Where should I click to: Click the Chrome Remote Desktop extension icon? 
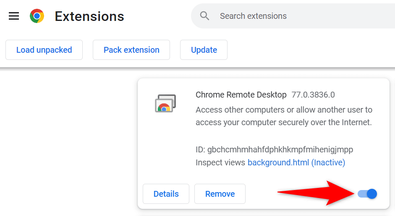tap(165, 103)
